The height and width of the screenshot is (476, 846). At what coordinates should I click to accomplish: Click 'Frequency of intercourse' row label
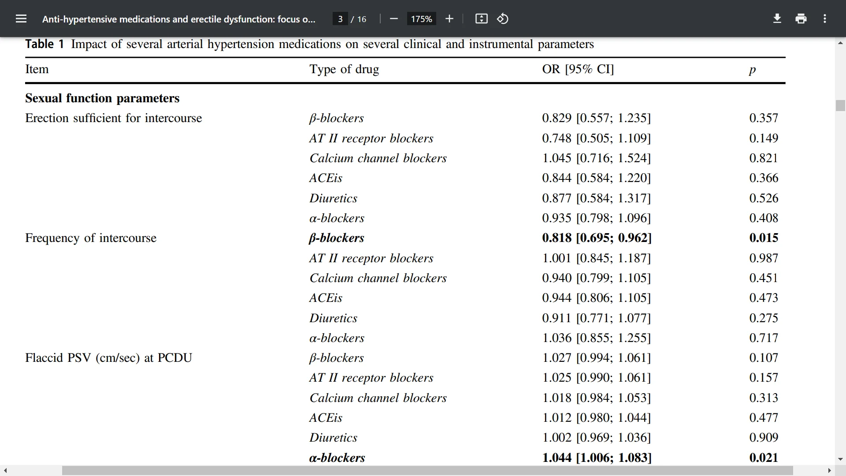pos(91,238)
